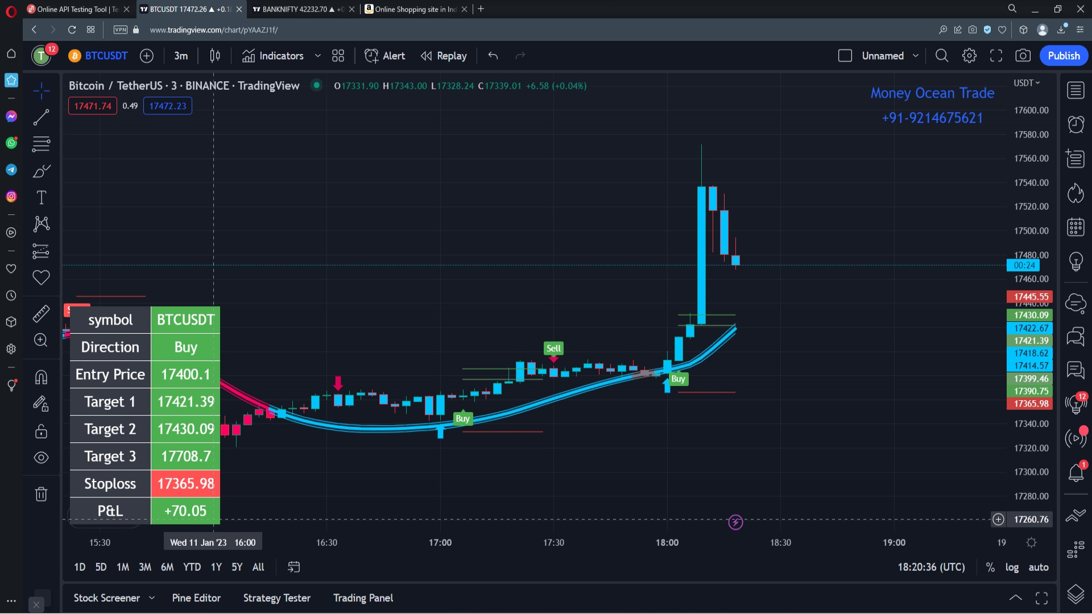Screen dimensions: 1092x614
Task: Toggle auto price scale
Action: 1039,567
